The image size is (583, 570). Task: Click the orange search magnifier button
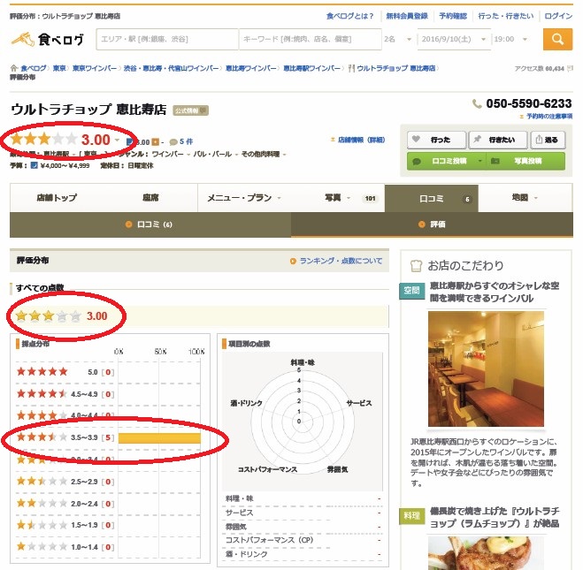point(557,39)
